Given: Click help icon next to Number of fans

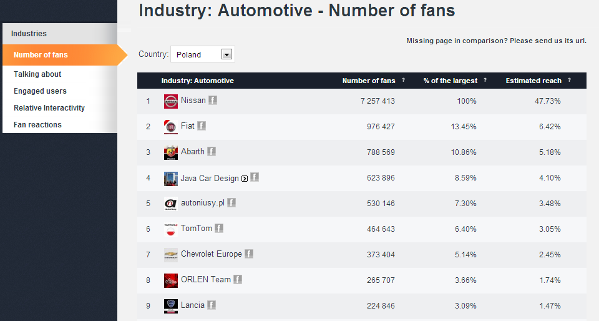Looking at the screenshot, I should coord(403,81).
